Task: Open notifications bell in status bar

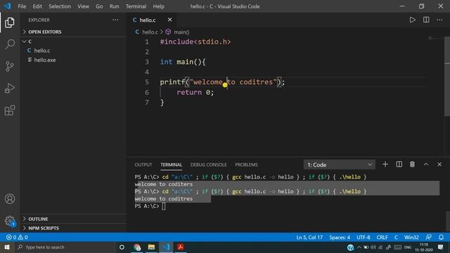Action: 441,238
